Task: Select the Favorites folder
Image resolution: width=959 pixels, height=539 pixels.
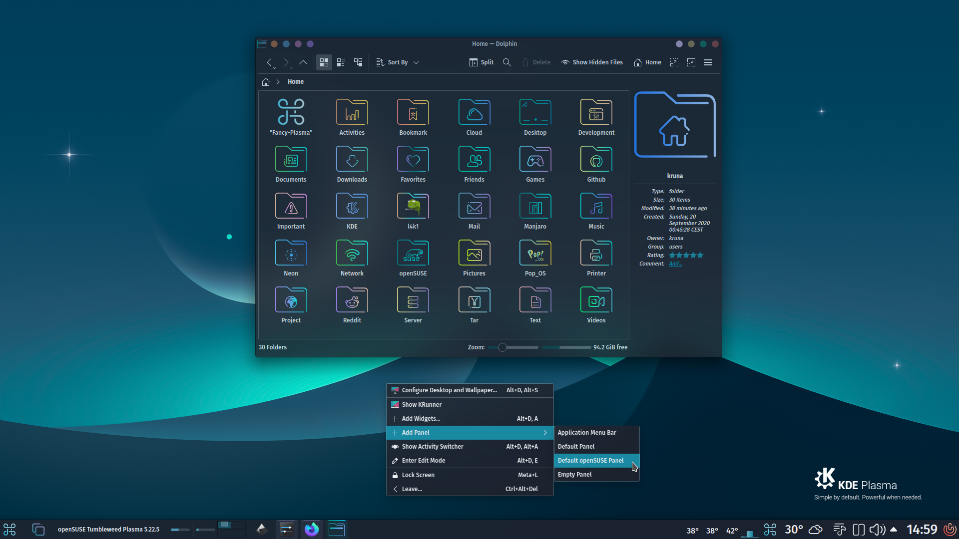Action: click(413, 164)
